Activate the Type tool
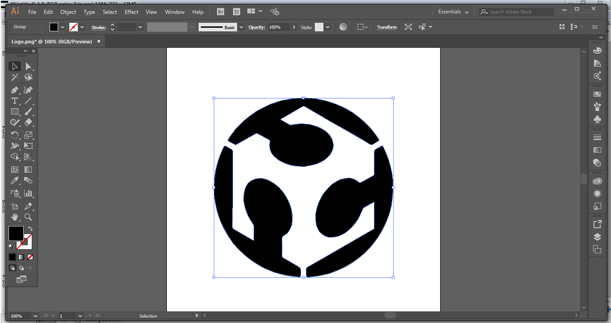This screenshot has height=323, width=611. click(15, 101)
